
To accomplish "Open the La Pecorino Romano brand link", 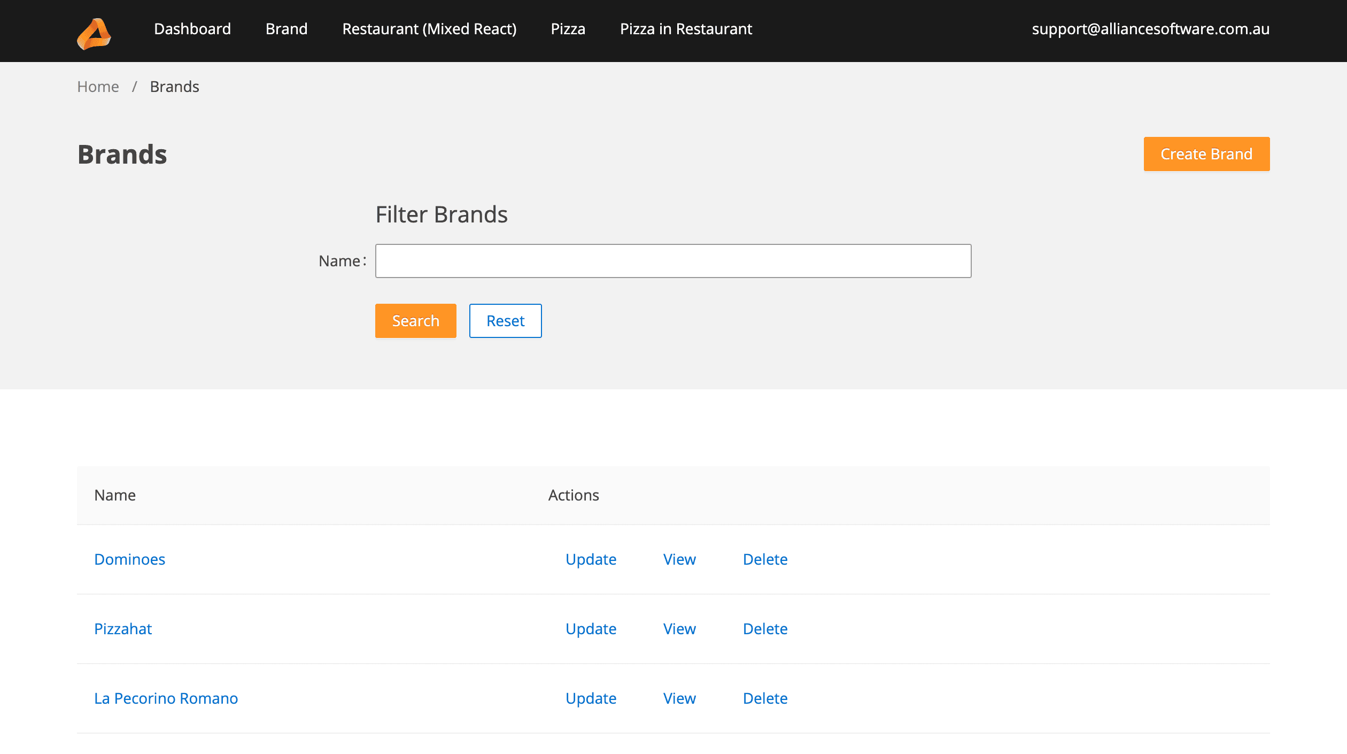I will coord(166,698).
